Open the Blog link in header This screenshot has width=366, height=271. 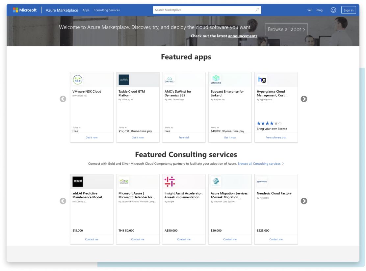[x=319, y=10]
